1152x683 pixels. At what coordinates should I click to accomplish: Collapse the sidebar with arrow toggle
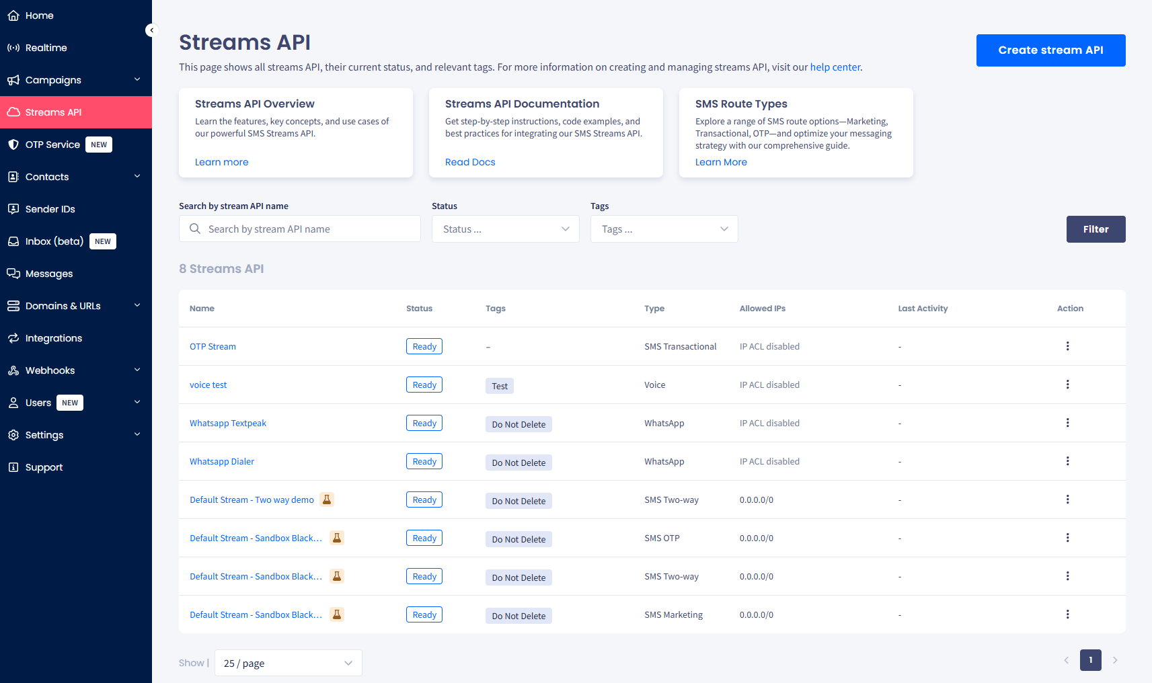click(151, 30)
